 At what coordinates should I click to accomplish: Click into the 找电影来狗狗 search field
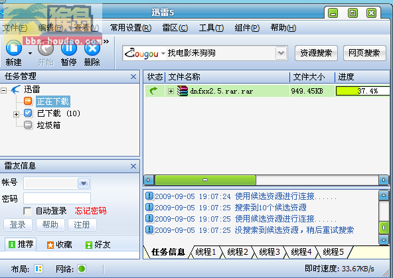[x=220, y=53]
